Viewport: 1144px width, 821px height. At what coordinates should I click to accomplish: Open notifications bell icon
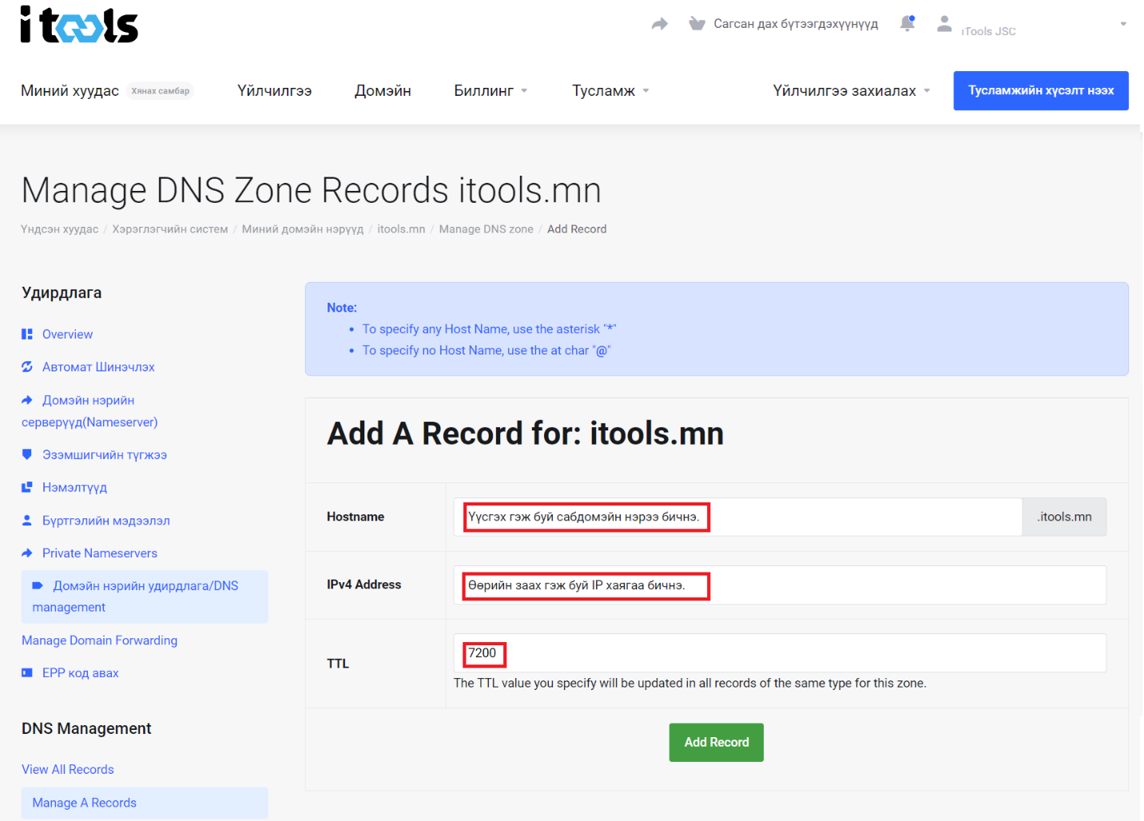pyautogui.click(x=908, y=23)
